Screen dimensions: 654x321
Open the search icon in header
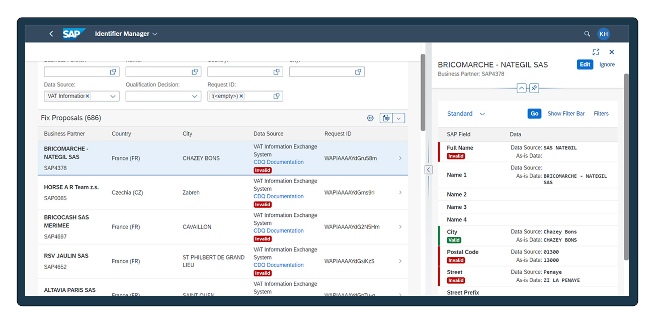tap(587, 34)
